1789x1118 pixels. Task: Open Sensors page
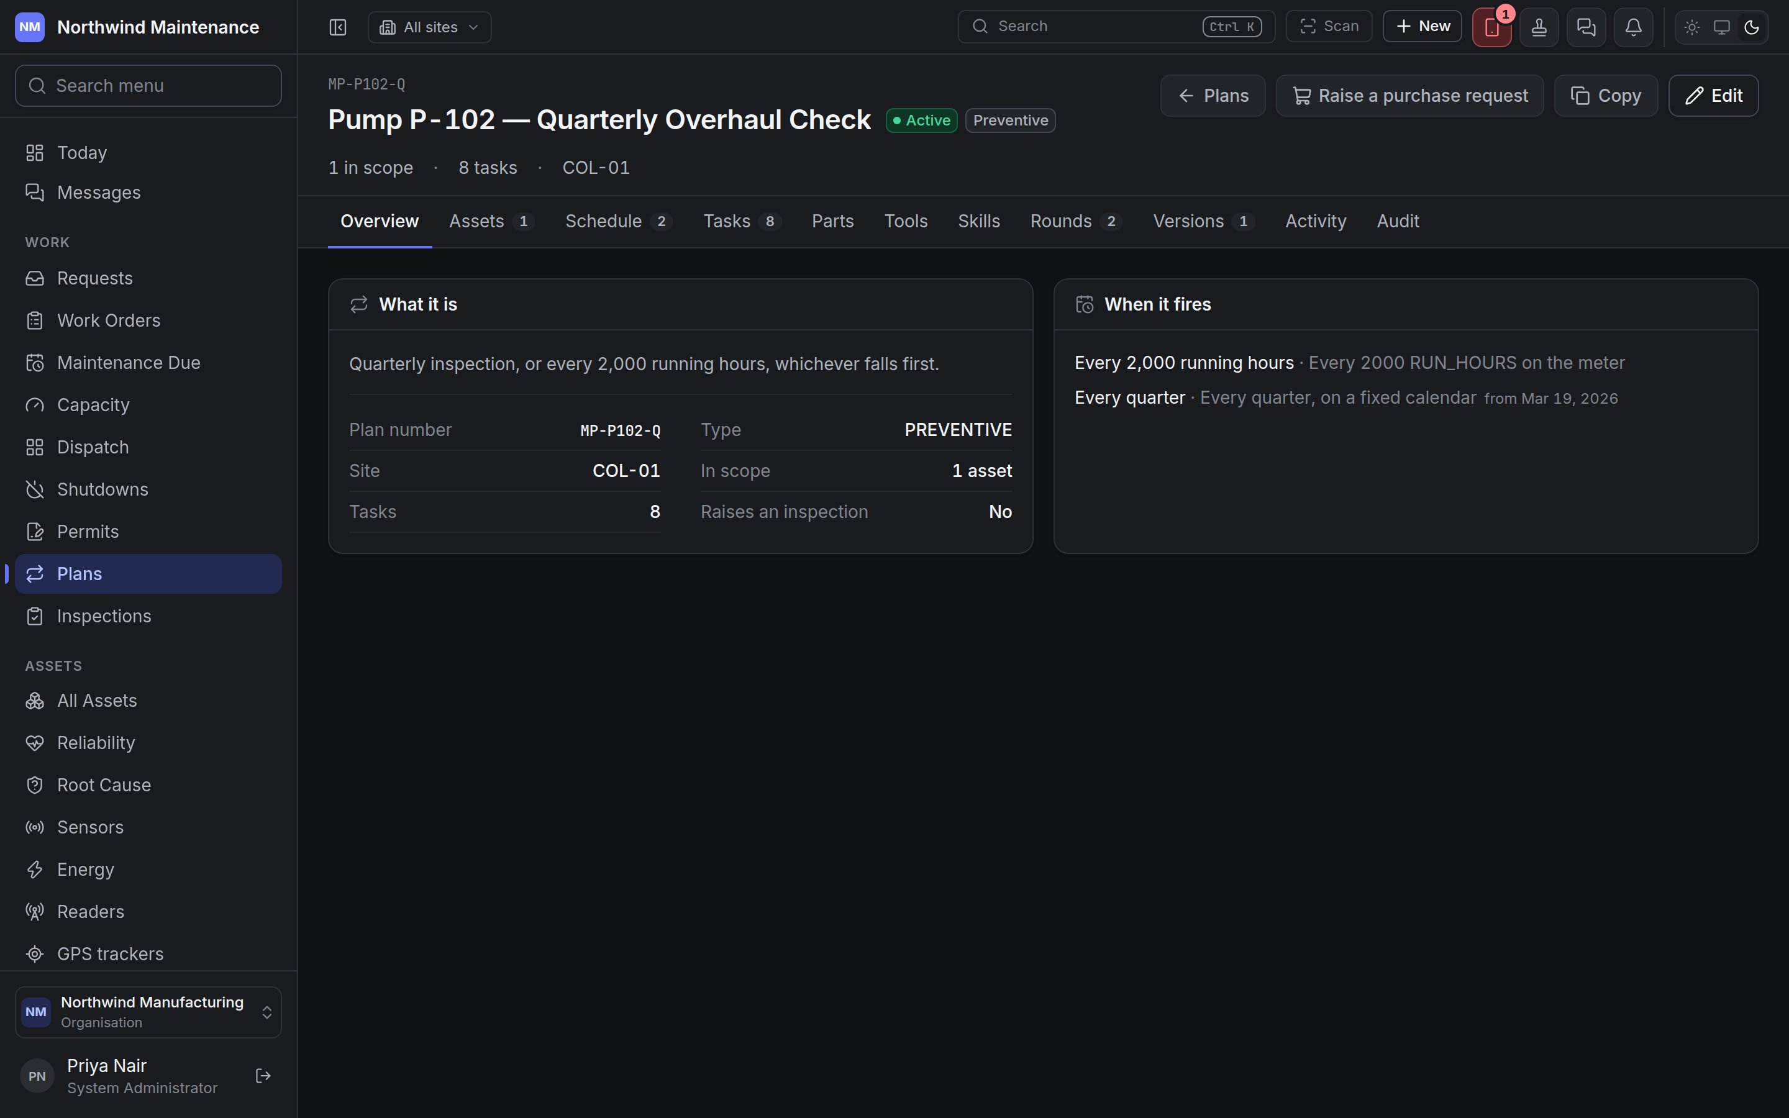(x=148, y=827)
